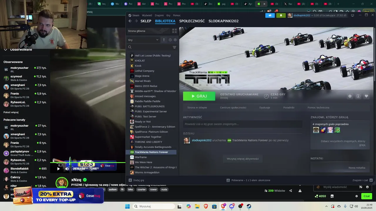Open the Znajomi menu
This screenshot has width=376, height=211.
point(159,15)
